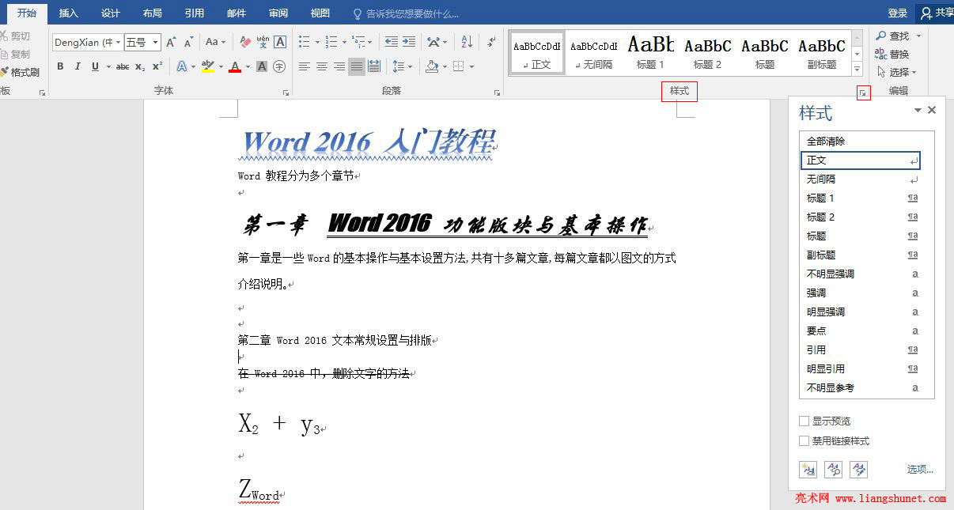The width and height of the screenshot is (954, 510).
Task: Apply strikethrough (abc) formatting
Action: click(123, 66)
